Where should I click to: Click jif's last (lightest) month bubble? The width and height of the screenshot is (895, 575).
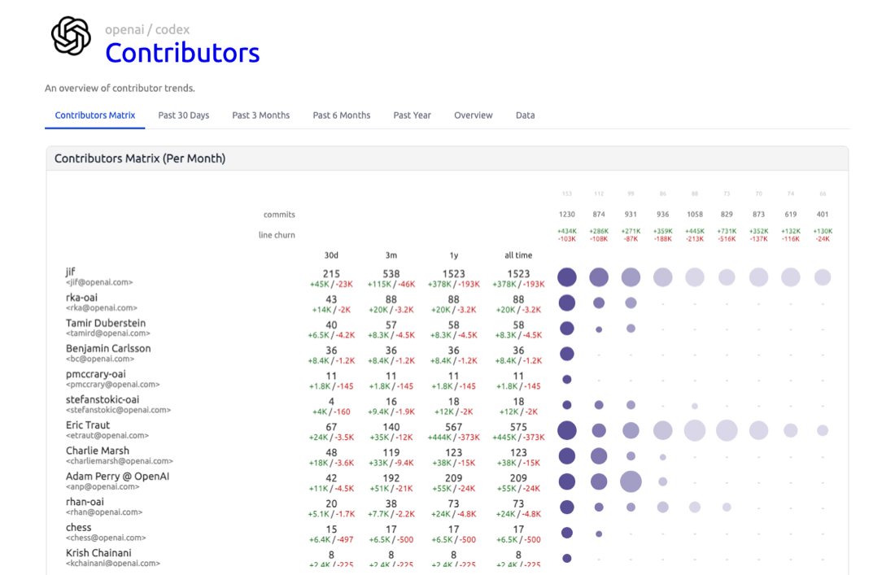coord(823,277)
